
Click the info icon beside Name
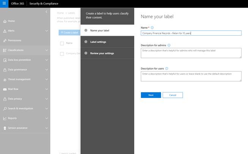coord(152,28)
